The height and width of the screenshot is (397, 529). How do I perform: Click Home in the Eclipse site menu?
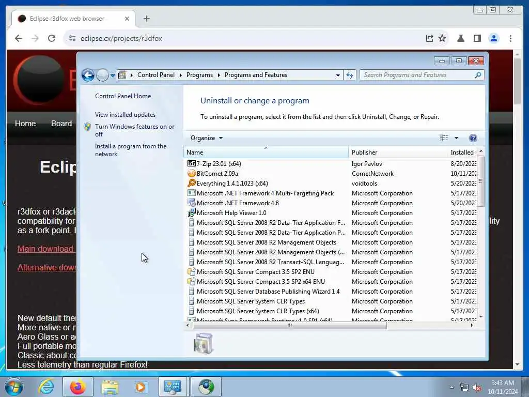[25, 123]
